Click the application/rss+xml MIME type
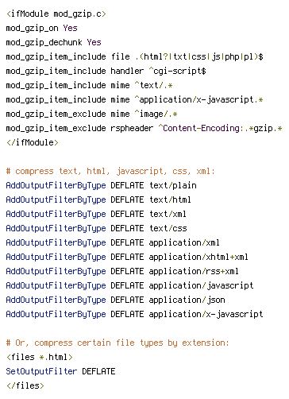The image size is (289, 399). point(194,271)
